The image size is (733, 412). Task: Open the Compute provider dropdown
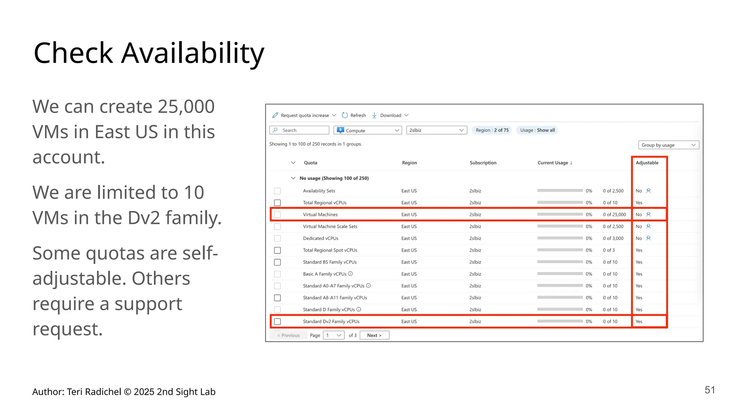tap(368, 130)
